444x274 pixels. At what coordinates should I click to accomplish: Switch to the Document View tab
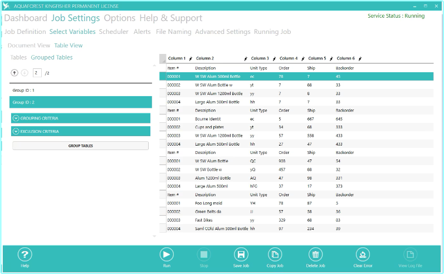click(x=29, y=46)
